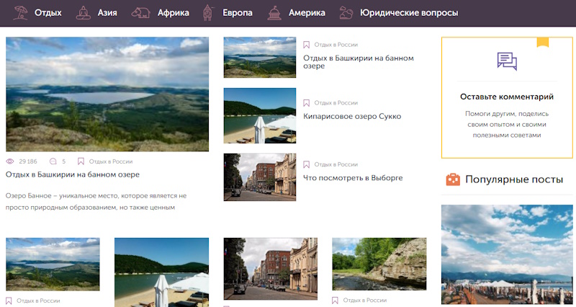
Task: Open the Vyborg street thumbnail beside Что посмотреть
Action: click(260, 177)
